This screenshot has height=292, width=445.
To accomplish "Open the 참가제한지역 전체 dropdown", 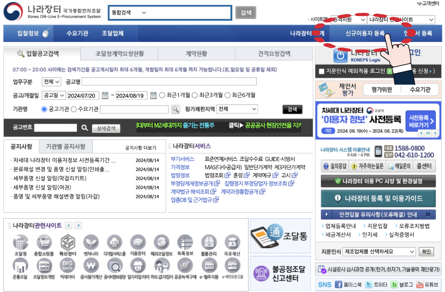I will coord(237,109).
